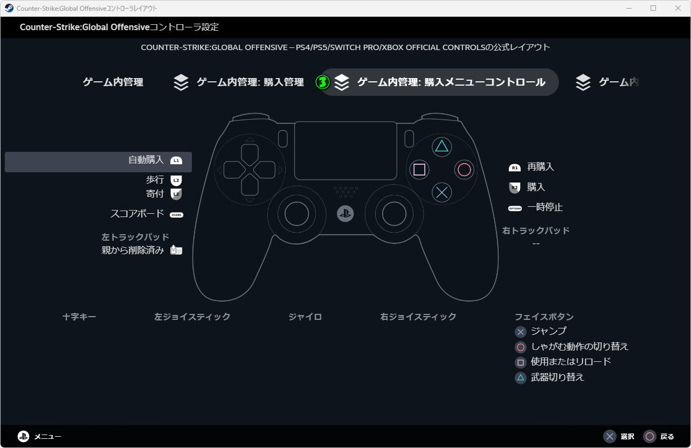691x448 pixels.
Task: Click the unassigned 右トラックパッド binding
Action: point(536,243)
